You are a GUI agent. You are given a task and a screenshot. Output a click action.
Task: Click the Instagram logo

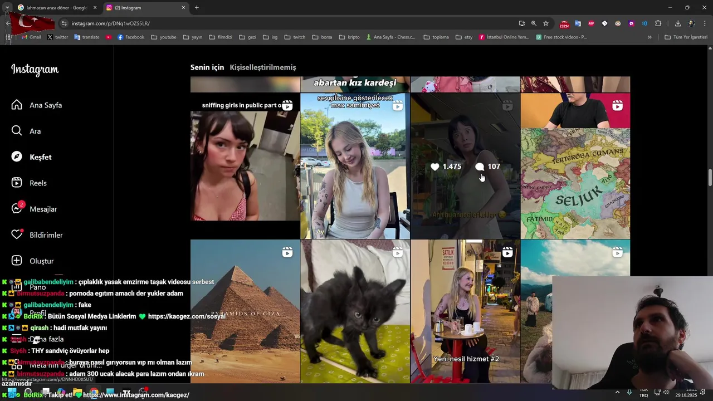[35, 70]
